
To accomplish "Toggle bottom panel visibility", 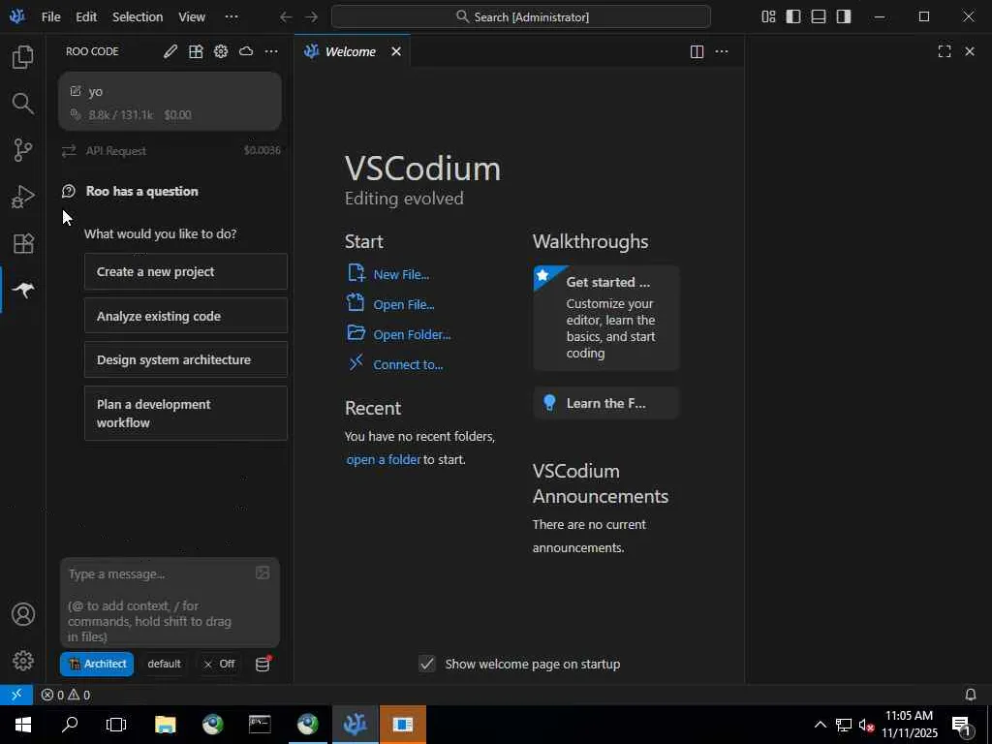I will (x=819, y=17).
